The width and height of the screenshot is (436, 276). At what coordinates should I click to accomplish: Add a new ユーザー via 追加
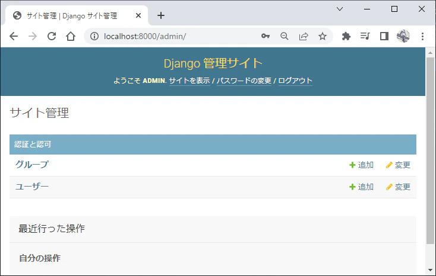tap(362, 187)
